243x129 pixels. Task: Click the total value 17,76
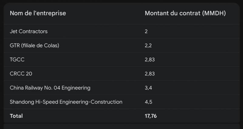151,116
